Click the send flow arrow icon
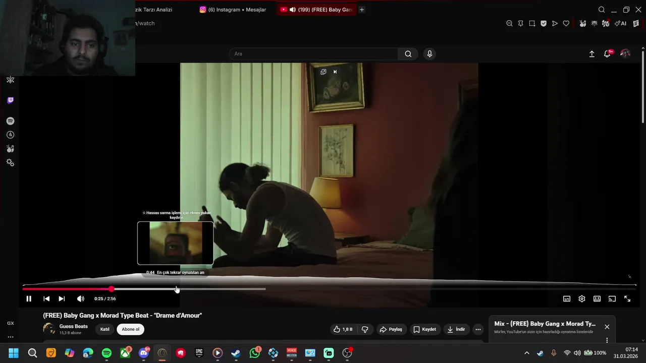Screen dimensions: 646x363 (x=555, y=23)
